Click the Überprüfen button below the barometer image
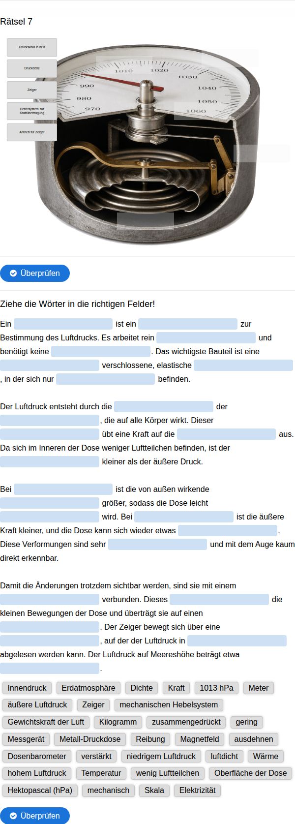 35,273
